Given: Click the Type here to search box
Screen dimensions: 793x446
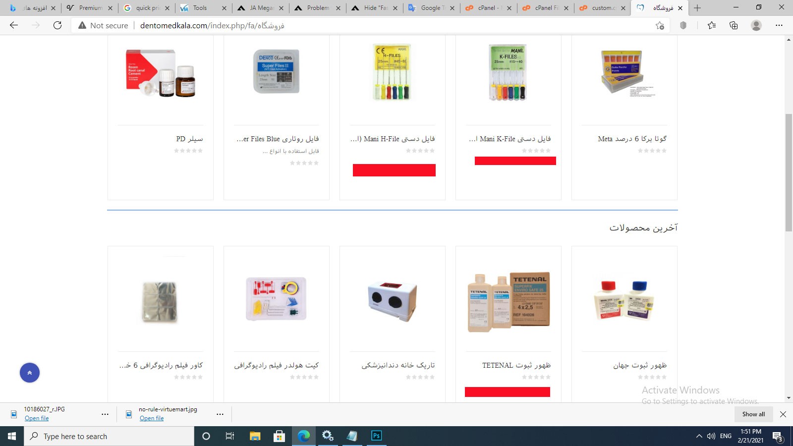Looking at the screenshot, I should 109,436.
